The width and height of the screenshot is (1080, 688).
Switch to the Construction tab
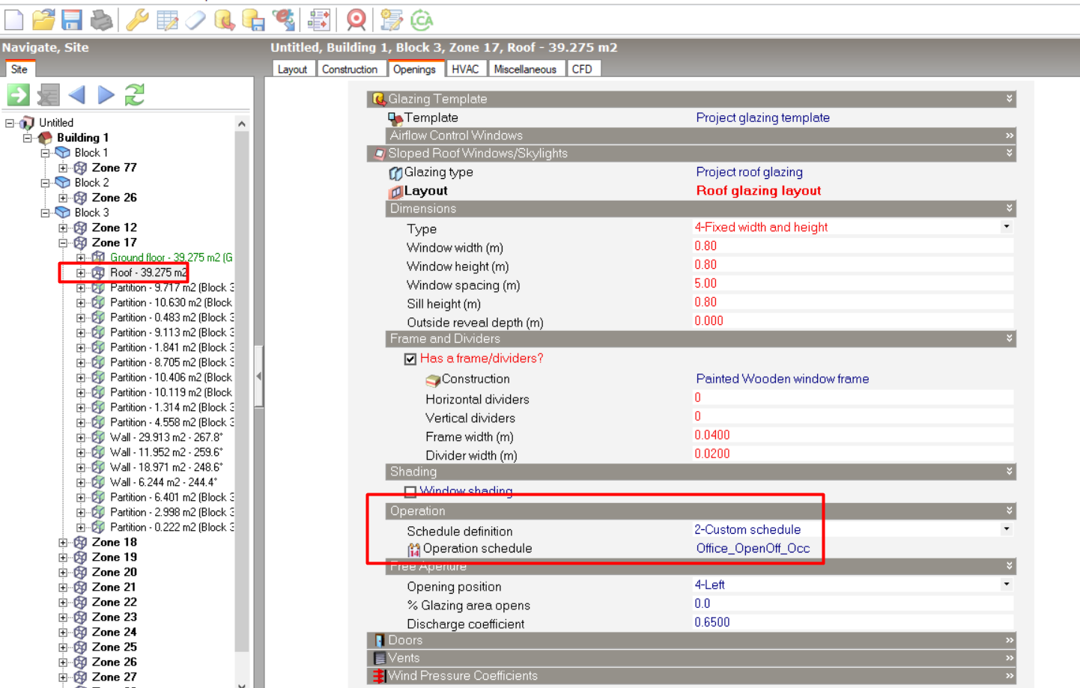350,69
